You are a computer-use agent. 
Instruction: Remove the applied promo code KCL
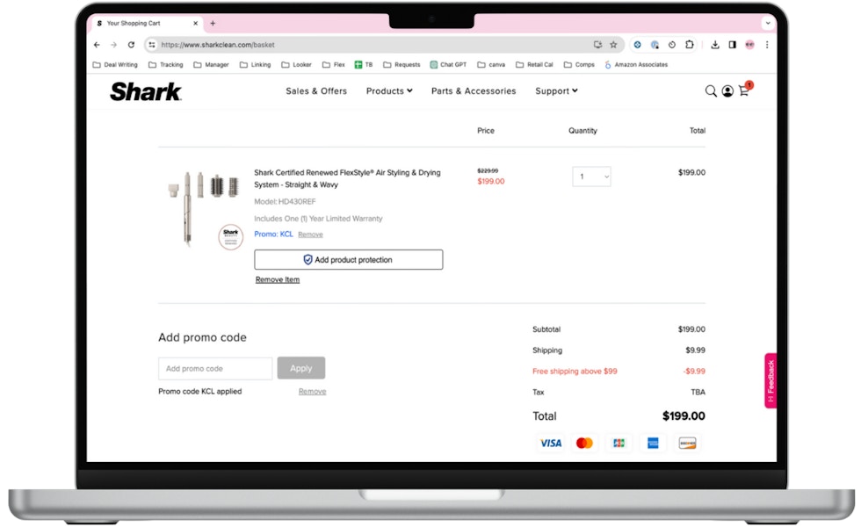coord(313,392)
